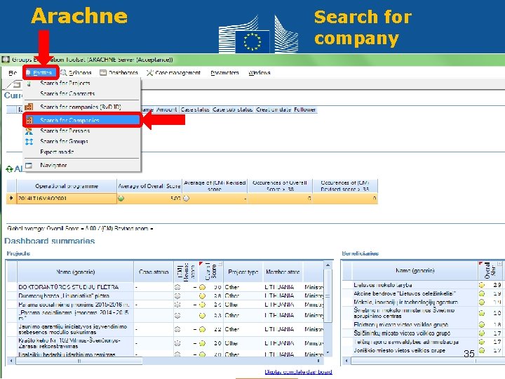This screenshot has width=505, height=379.
Task: Open Navigator from Entities menu
Action: tap(83, 166)
